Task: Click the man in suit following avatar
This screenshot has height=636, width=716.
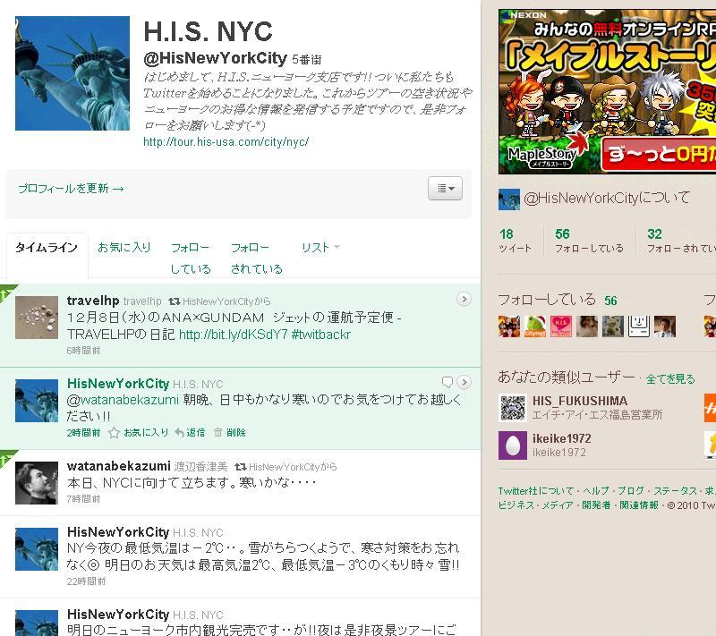Action: coord(665,326)
